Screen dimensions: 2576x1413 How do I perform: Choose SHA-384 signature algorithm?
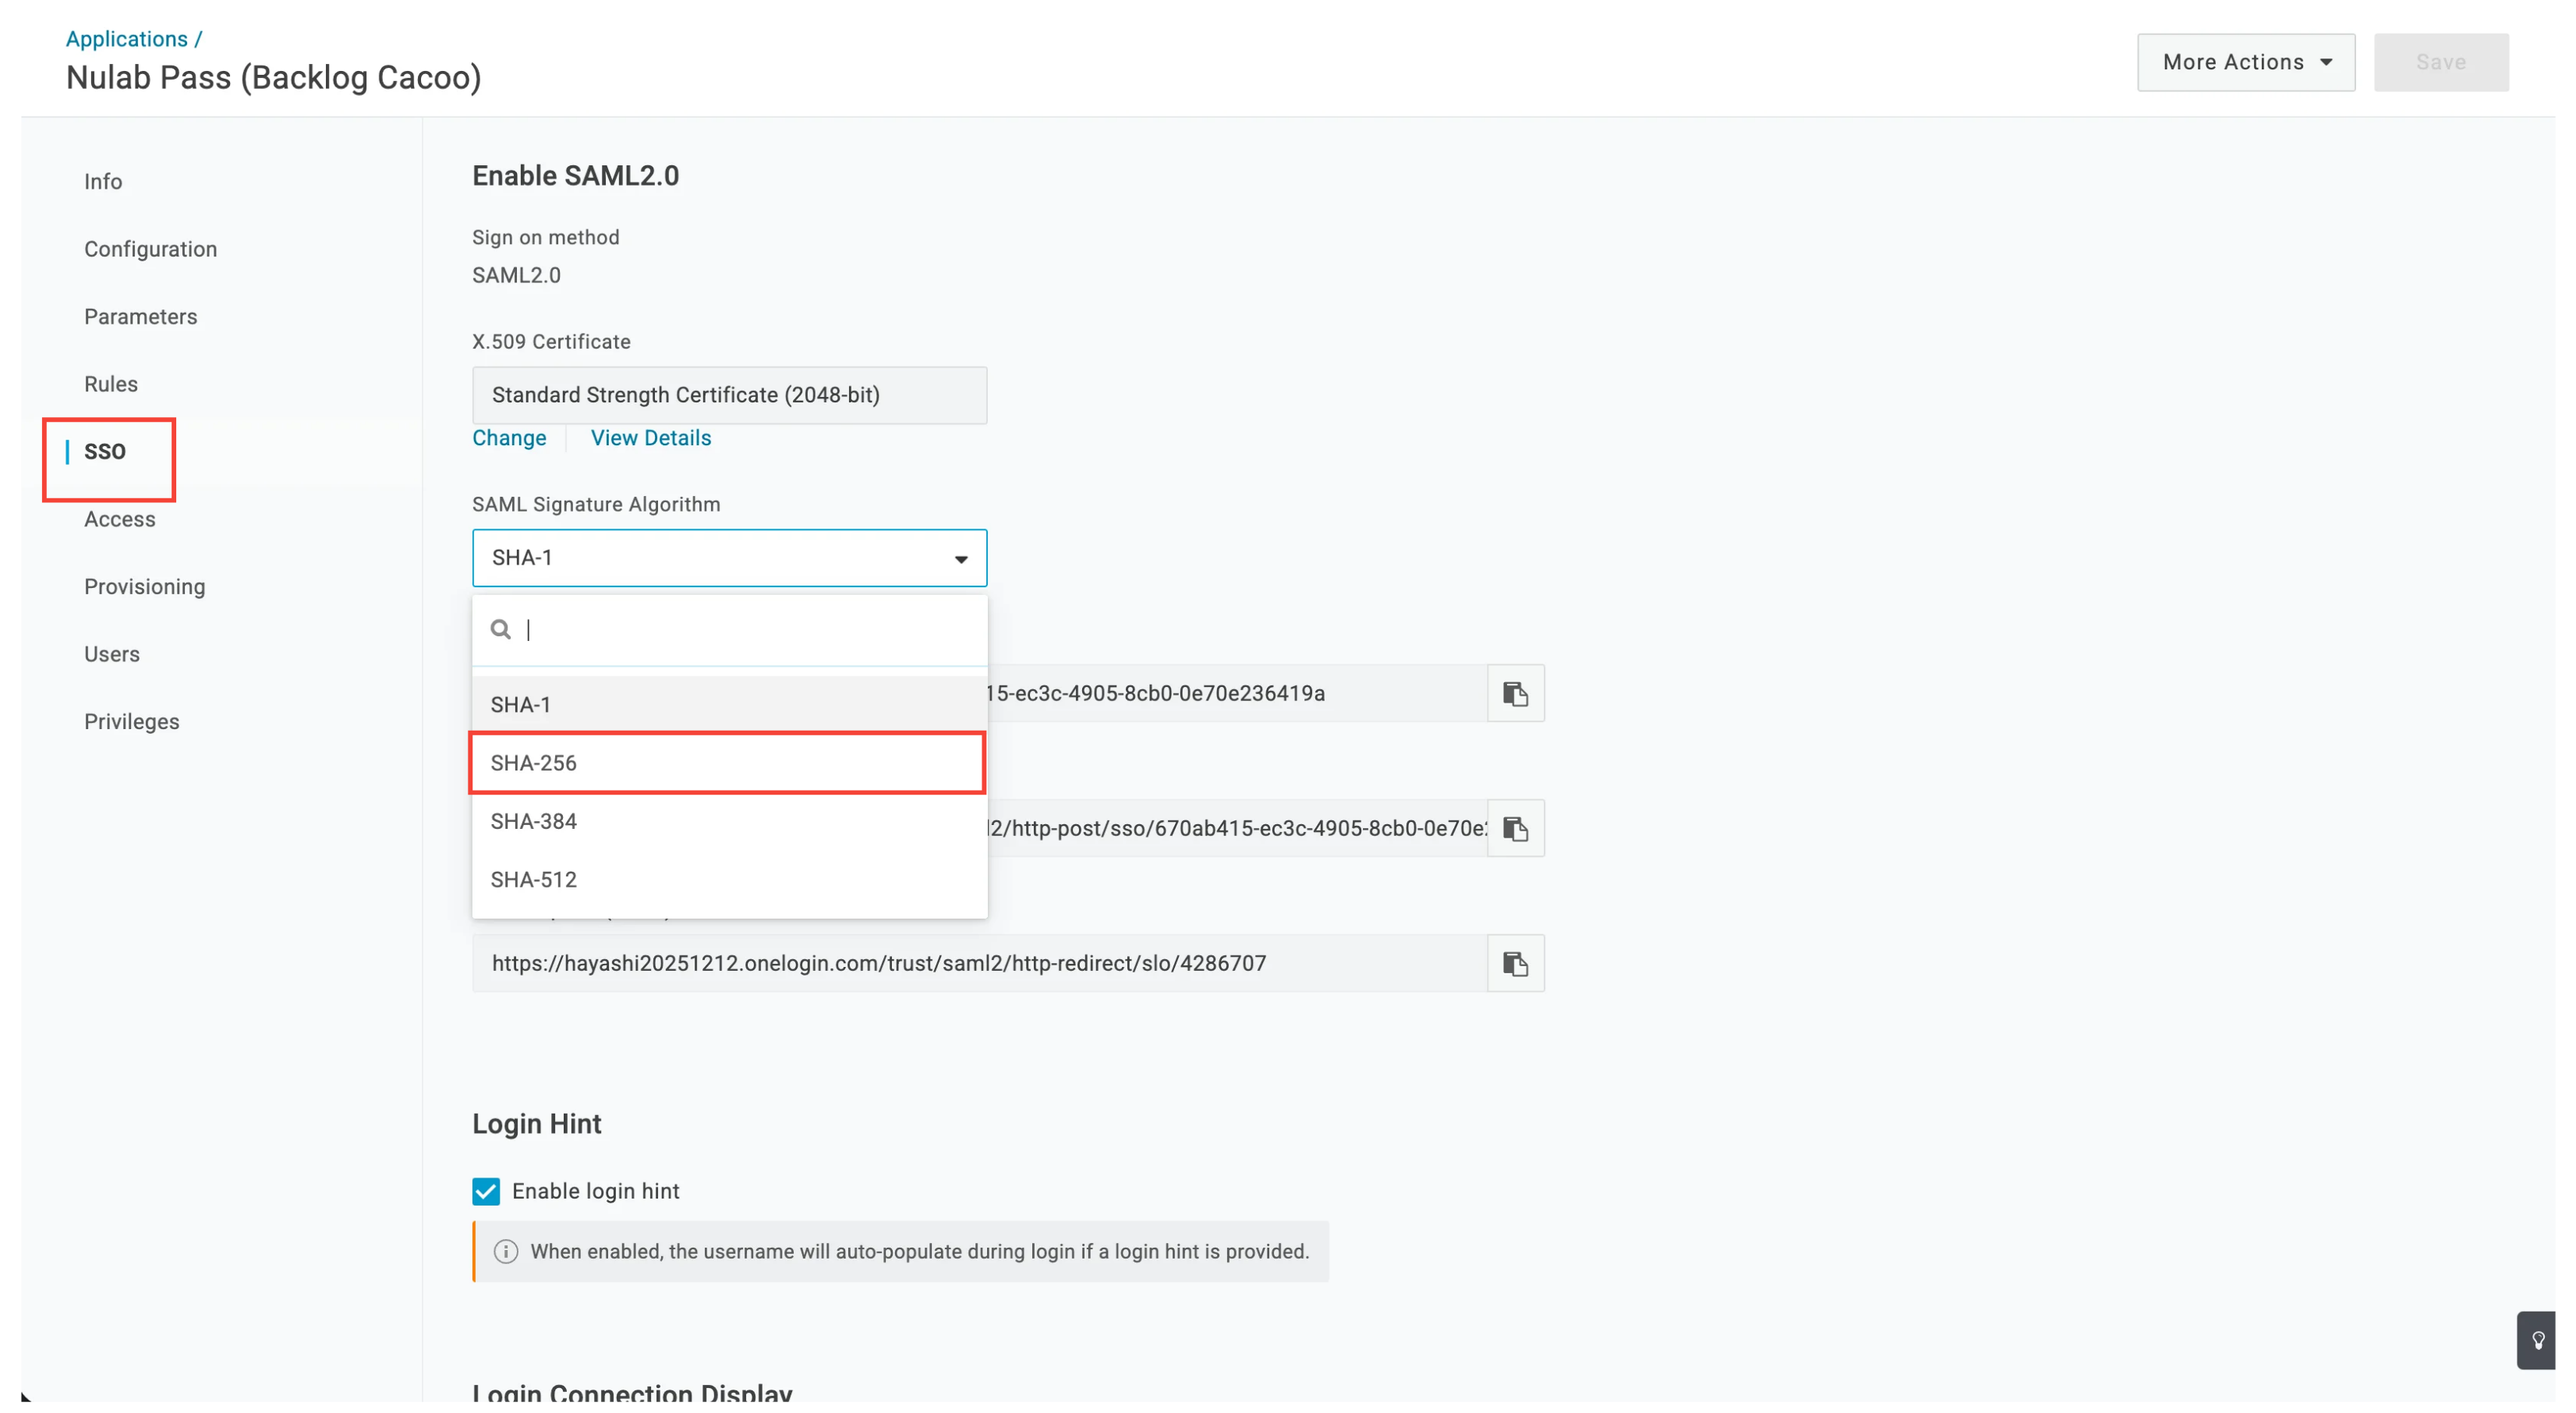pos(729,821)
